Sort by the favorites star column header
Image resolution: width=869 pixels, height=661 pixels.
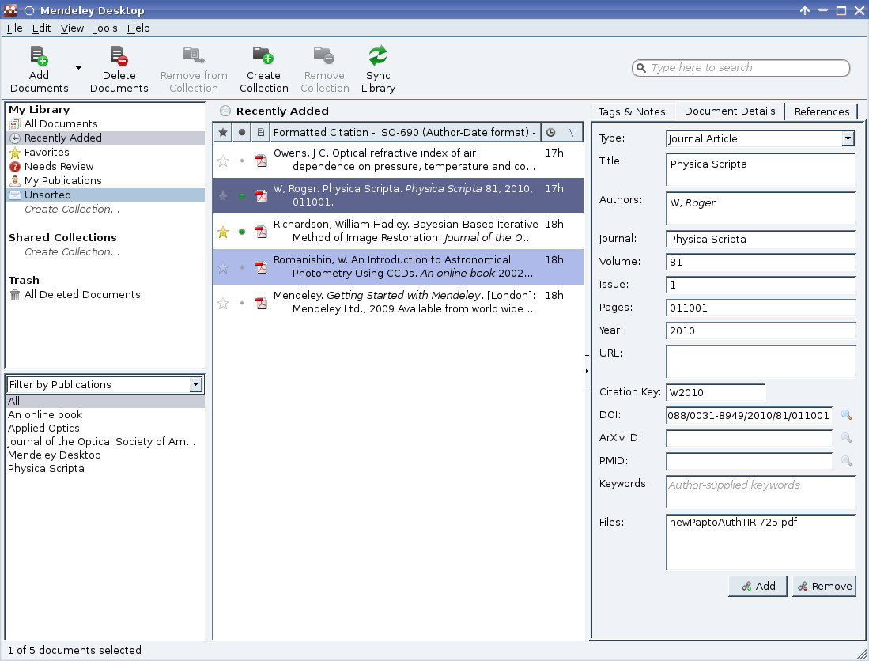click(x=223, y=132)
